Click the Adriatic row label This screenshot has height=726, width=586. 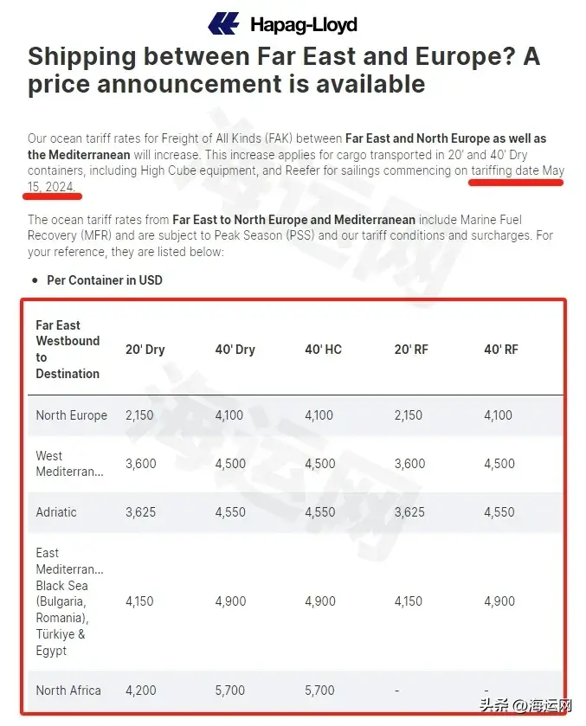click(56, 512)
